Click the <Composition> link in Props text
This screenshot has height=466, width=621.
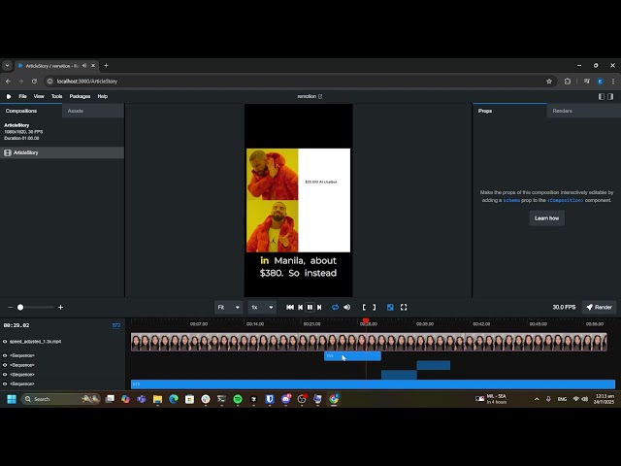click(x=565, y=200)
